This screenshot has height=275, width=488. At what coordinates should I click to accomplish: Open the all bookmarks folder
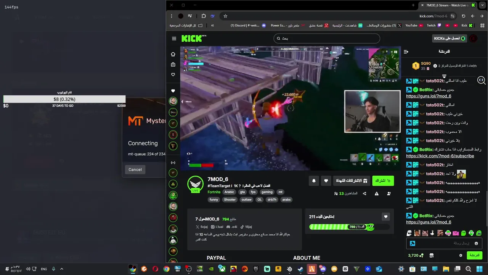point(186,26)
